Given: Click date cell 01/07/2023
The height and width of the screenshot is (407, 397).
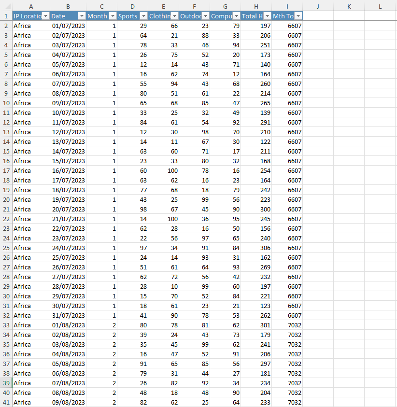Looking at the screenshot, I should (68, 26).
